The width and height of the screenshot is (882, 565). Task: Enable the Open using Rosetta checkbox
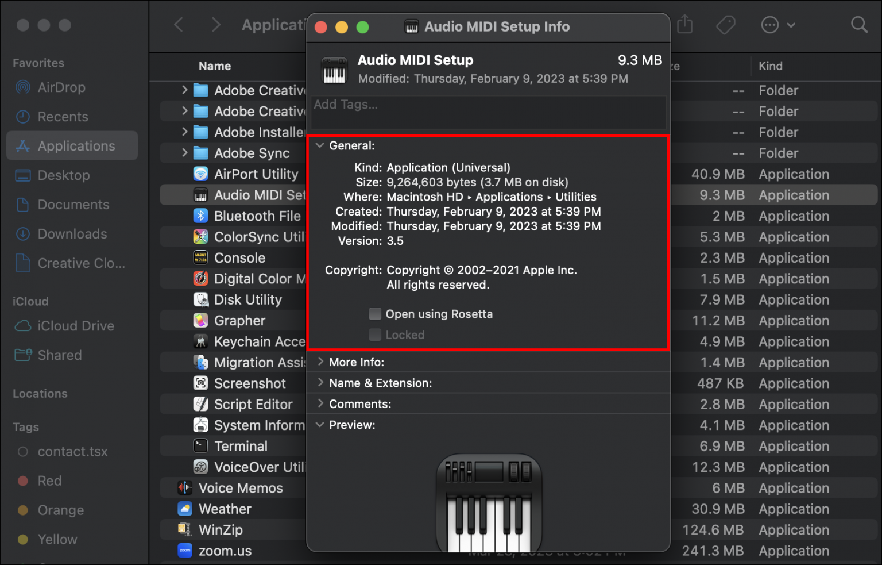pos(375,314)
